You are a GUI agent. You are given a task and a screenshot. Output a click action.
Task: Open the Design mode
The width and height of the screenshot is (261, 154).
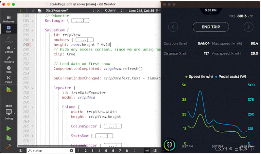[x=9, y=39]
